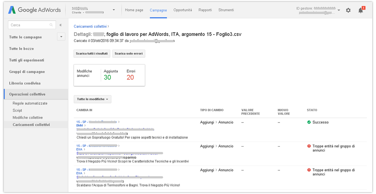Screen dimensions: 376x194
Task: Open the manager ID dropdown arrow
Action: pos(339,10)
